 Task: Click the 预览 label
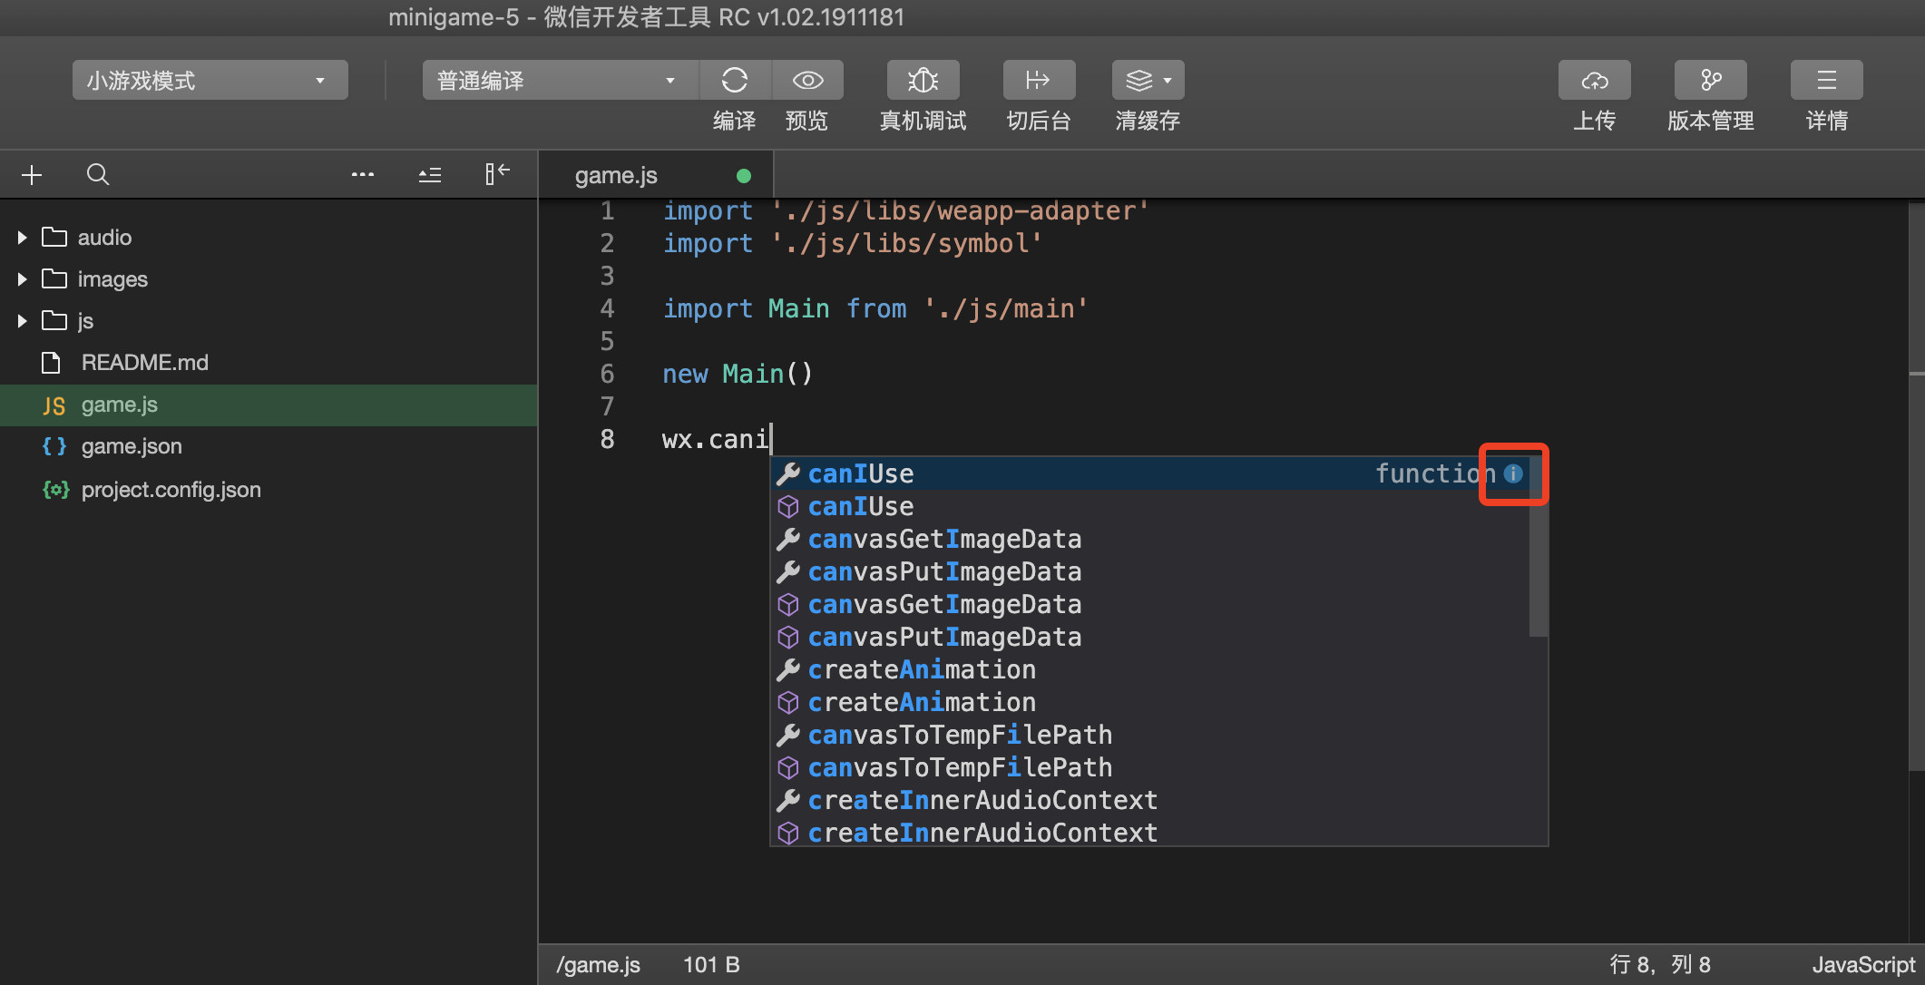tap(806, 121)
